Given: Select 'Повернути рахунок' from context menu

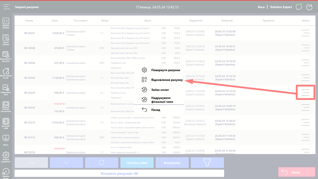Looking at the screenshot, I should coord(165,70).
